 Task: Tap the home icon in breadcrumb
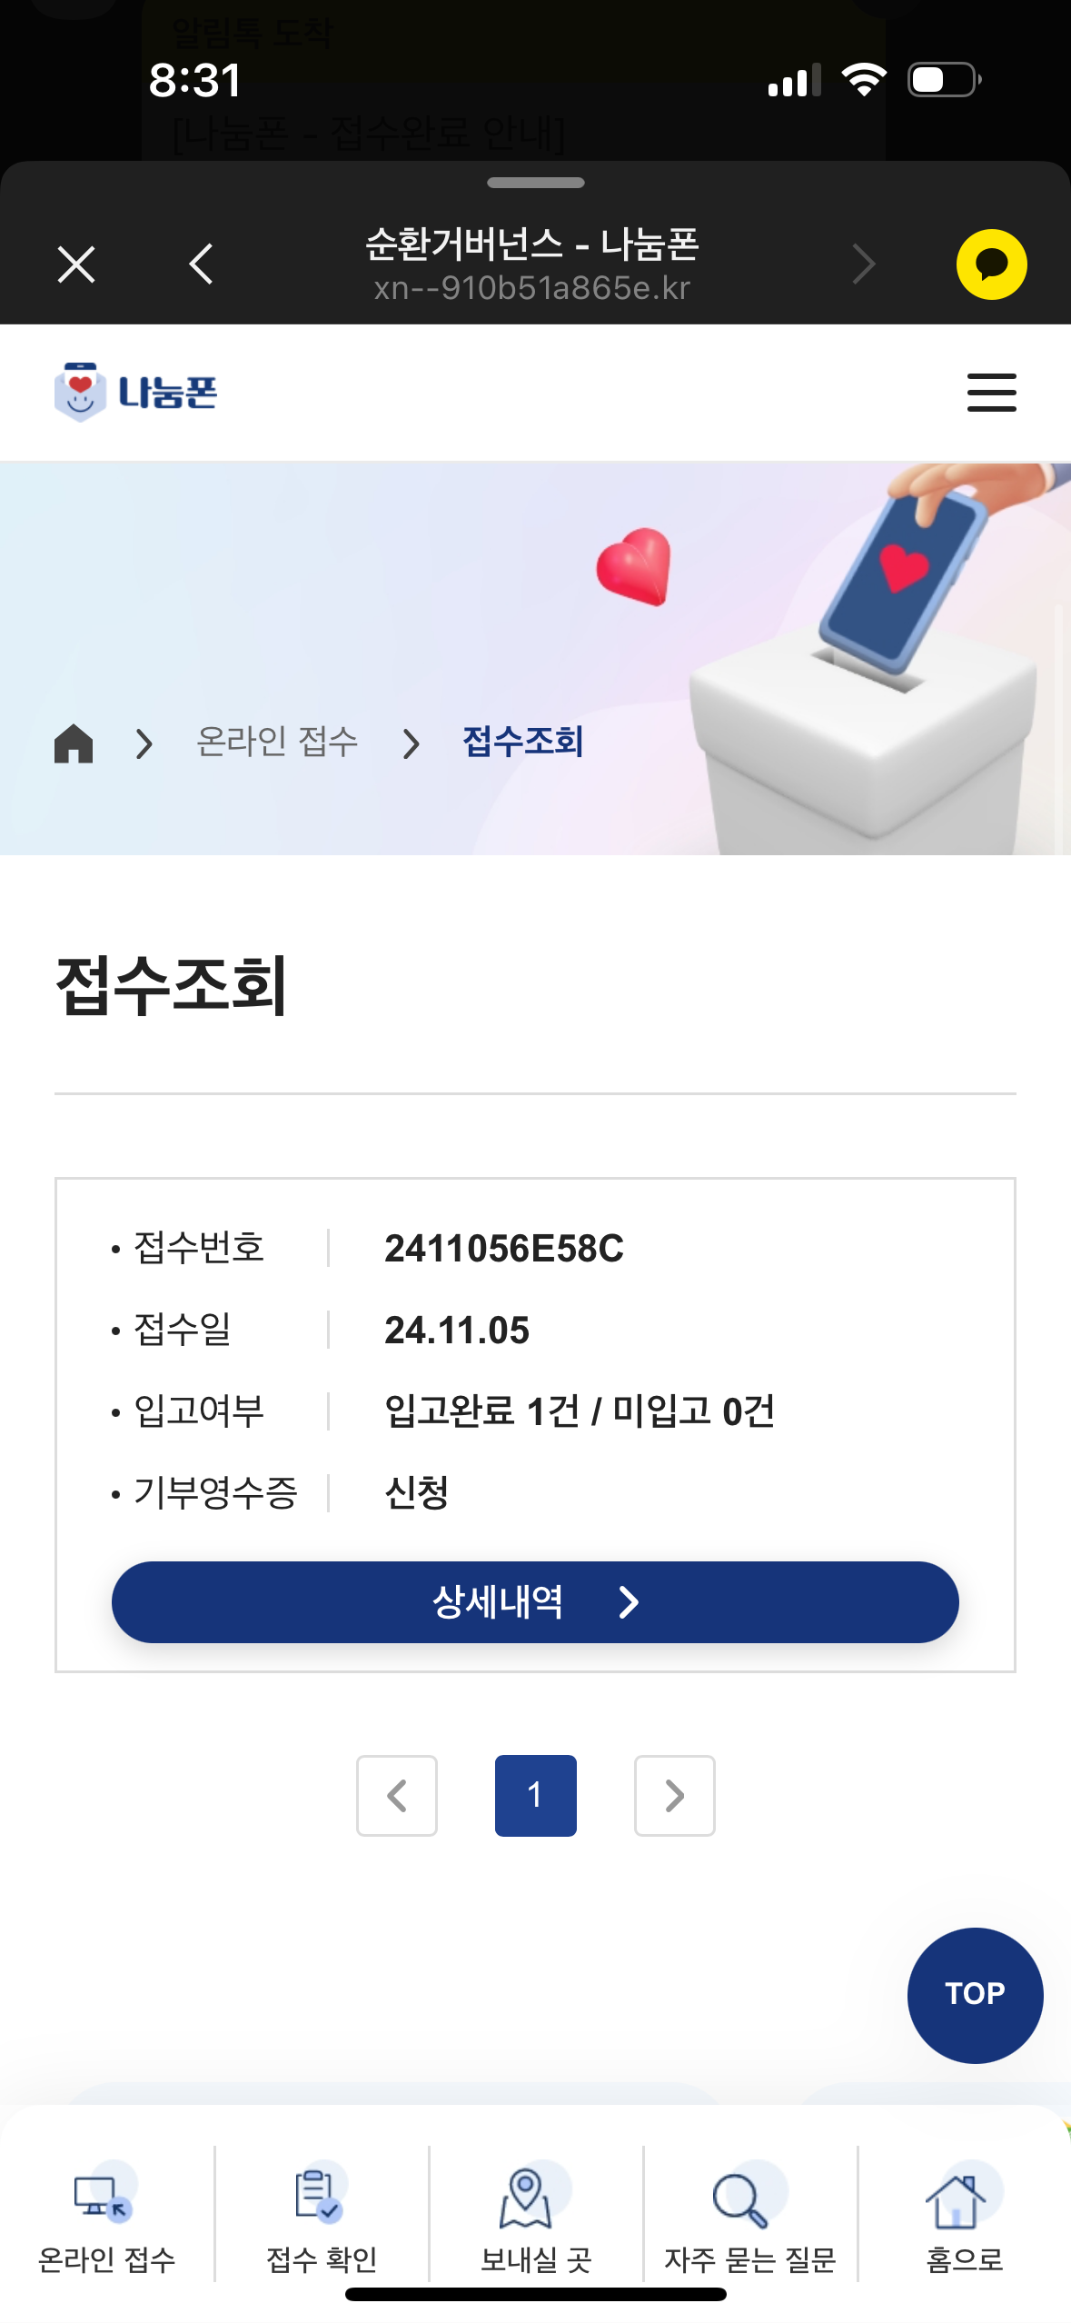74,743
